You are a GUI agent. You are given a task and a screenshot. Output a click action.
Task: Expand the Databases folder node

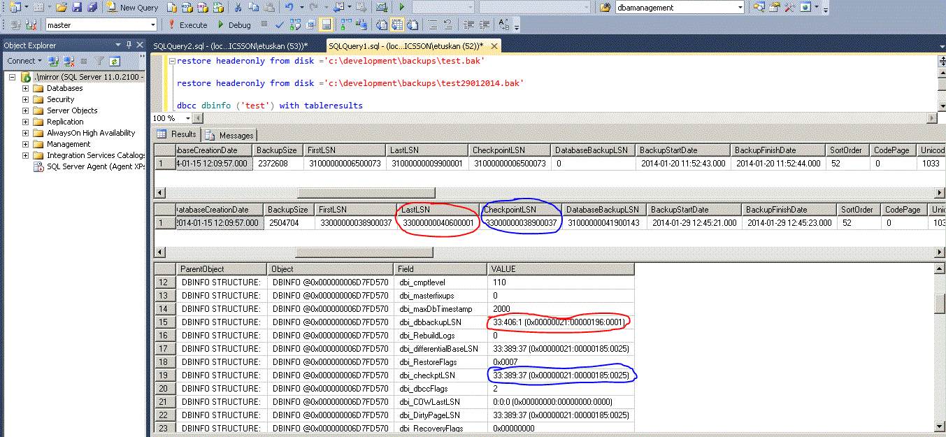pyautogui.click(x=26, y=88)
